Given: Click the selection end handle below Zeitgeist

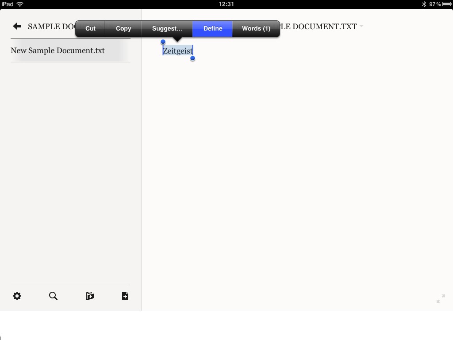Looking at the screenshot, I should (192, 58).
